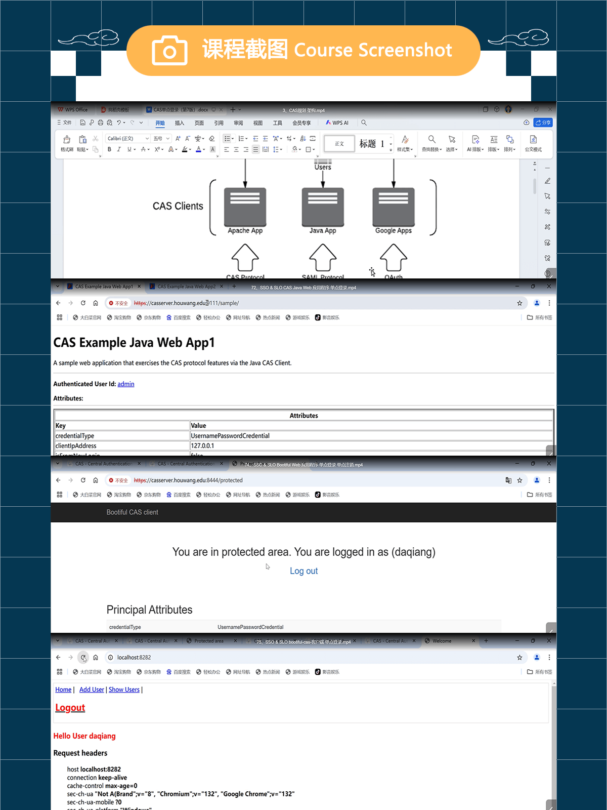Click the localhost:8282 address bar
Screen dimensions: 607x810
click(x=303, y=658)
